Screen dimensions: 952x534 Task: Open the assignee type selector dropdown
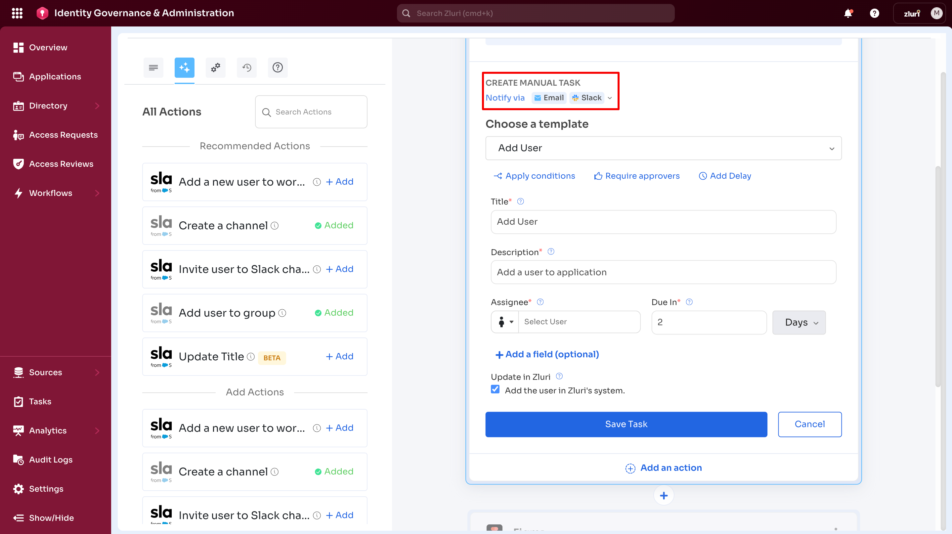[505, 322]
